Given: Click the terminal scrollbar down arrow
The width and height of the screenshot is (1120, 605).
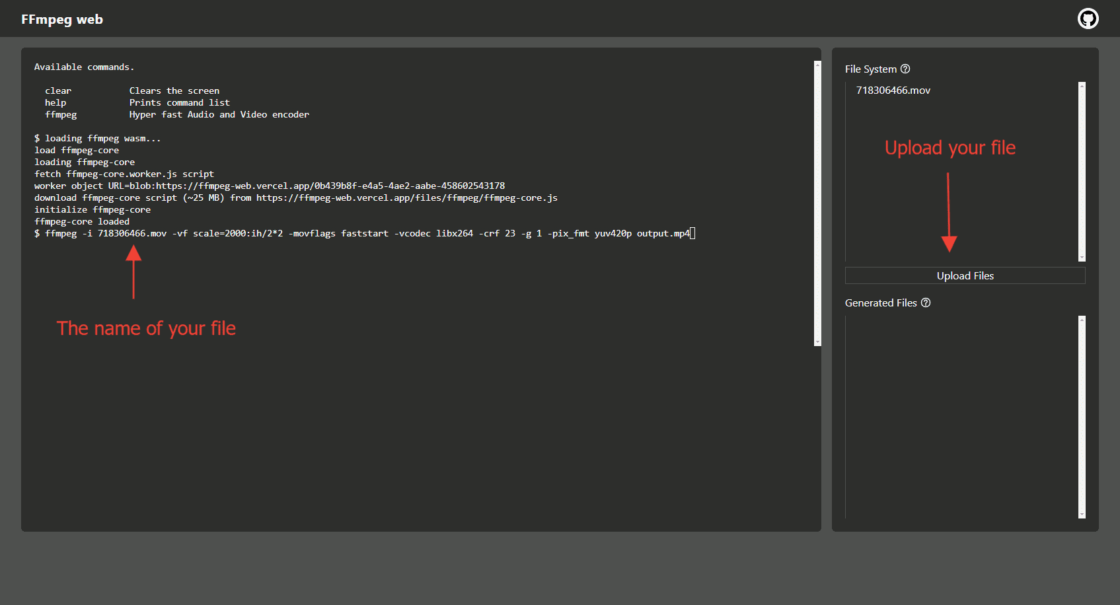Looking at the screenshot, I should coord(817,342).
